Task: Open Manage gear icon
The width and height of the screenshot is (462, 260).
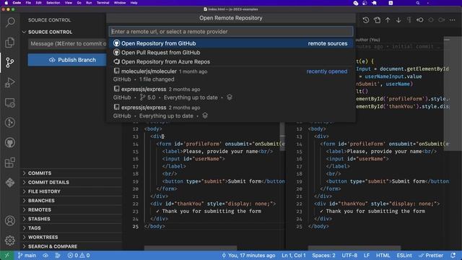Action: [10, 240]
